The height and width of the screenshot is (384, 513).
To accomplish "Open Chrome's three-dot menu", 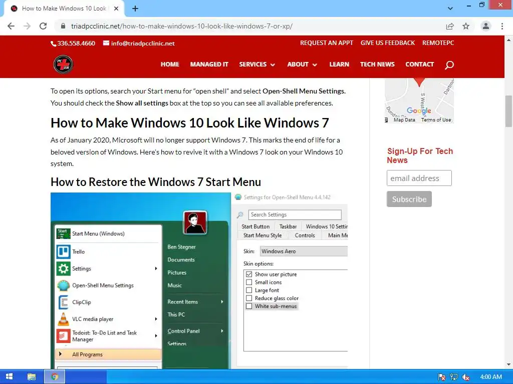I will [502, 26].
